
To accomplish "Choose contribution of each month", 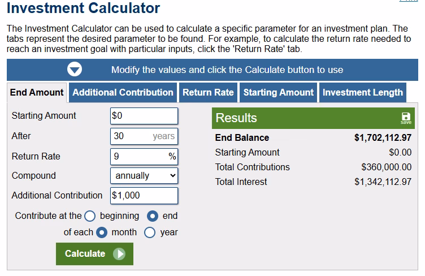I will 102,232.
